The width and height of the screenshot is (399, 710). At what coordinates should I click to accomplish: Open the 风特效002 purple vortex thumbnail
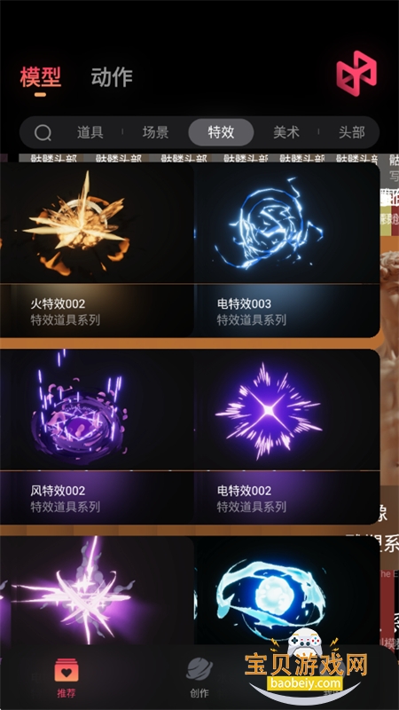point(97,410)
